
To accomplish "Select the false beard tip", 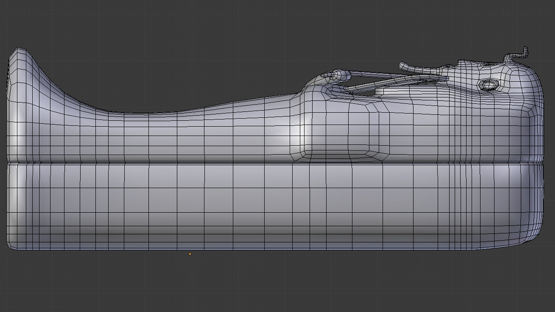I will (x=402, y=66).
